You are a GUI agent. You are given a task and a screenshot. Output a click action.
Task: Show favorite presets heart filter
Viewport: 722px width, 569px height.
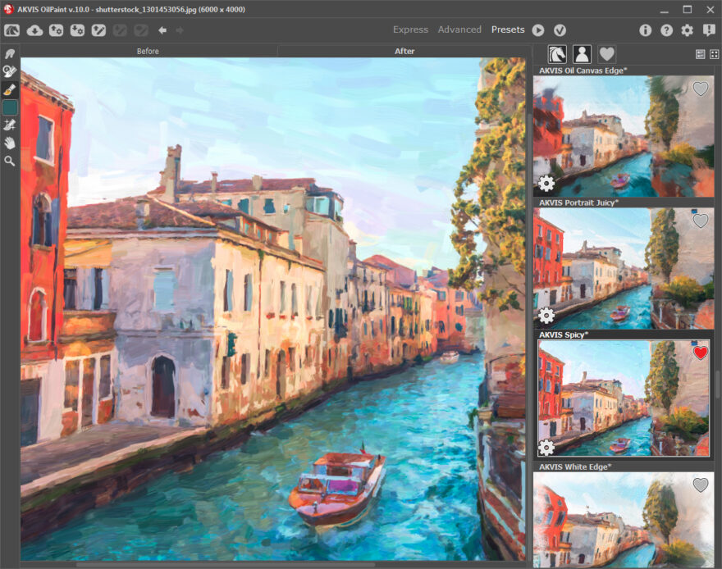coord(607,54)
